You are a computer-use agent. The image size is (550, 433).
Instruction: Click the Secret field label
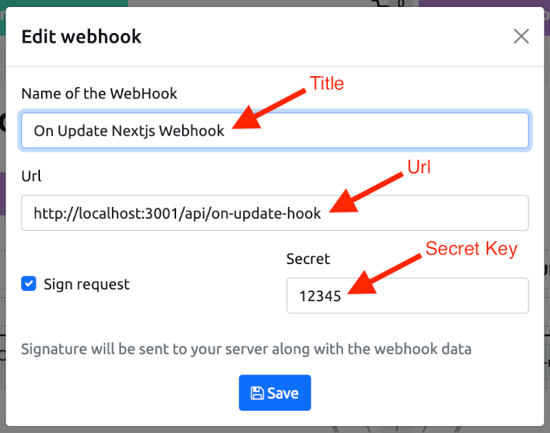308,258
